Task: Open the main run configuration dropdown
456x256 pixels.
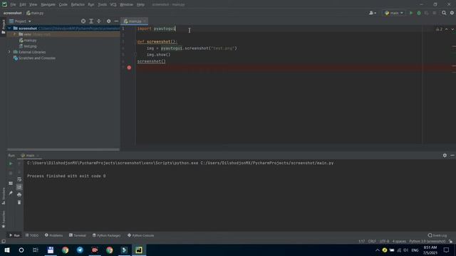Action: pos(394,13)
